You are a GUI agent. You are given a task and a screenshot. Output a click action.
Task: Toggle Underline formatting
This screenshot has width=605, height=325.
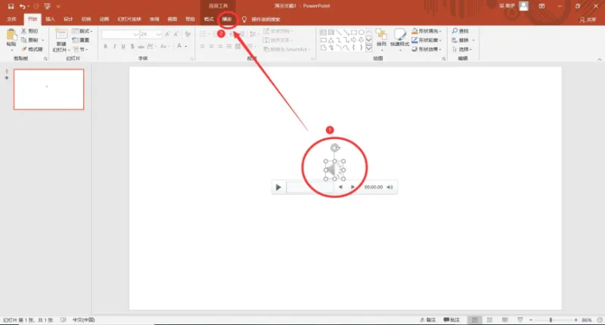tap(123, 46)
